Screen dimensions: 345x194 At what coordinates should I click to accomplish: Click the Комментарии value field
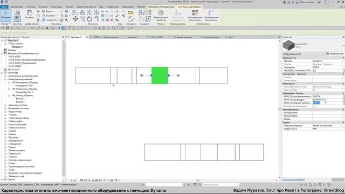328,116
